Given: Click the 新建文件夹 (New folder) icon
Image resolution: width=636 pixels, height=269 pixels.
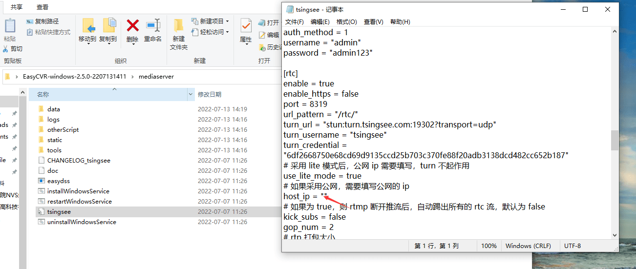Looking at the screenshot, I should tap(179, 25).
